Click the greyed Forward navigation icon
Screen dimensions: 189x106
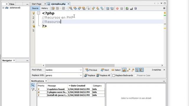[x=158, y=3]
